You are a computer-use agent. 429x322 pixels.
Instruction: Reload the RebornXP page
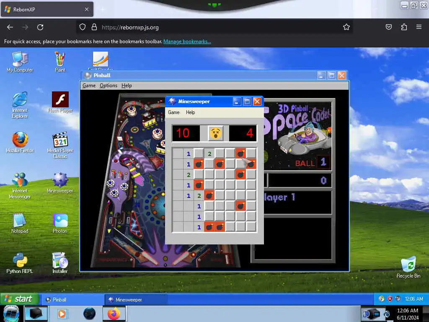pyautogui.click(x=40, y=27)
